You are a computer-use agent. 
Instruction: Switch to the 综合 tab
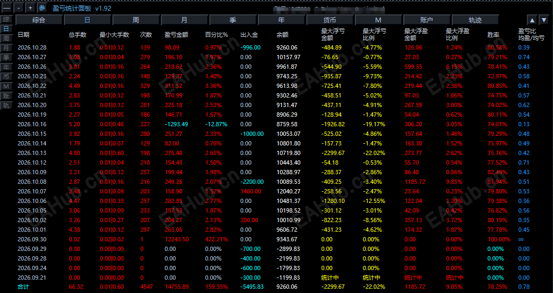pyautogui.click(x=39, y=20)
